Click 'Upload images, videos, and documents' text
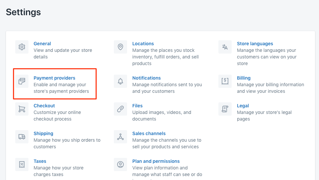Viewport: 319px width, 180px height. coord(162,116)
